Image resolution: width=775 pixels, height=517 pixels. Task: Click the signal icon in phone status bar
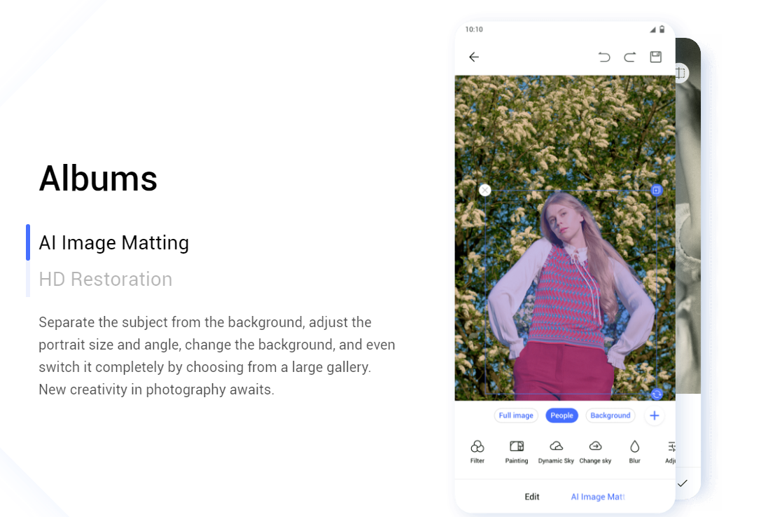pyautogui.click(x=652, y=29)
